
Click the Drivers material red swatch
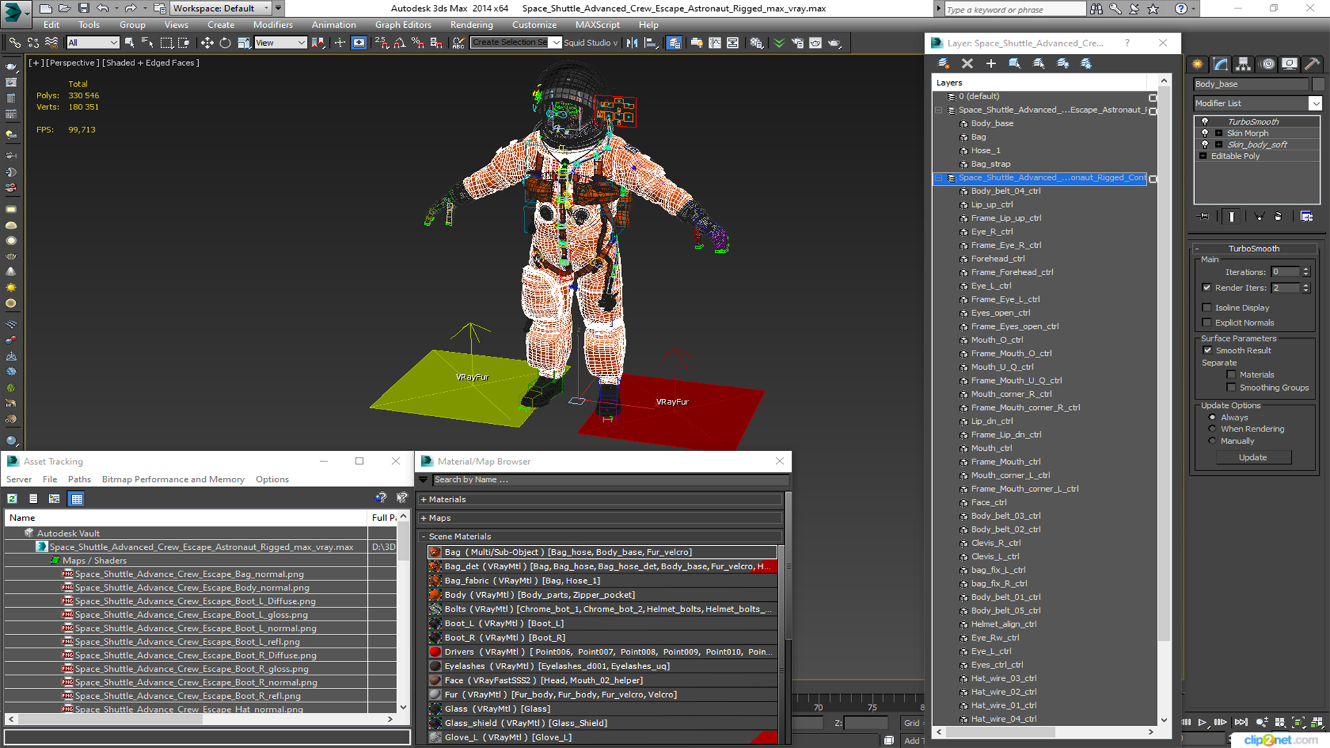[435, 652]
